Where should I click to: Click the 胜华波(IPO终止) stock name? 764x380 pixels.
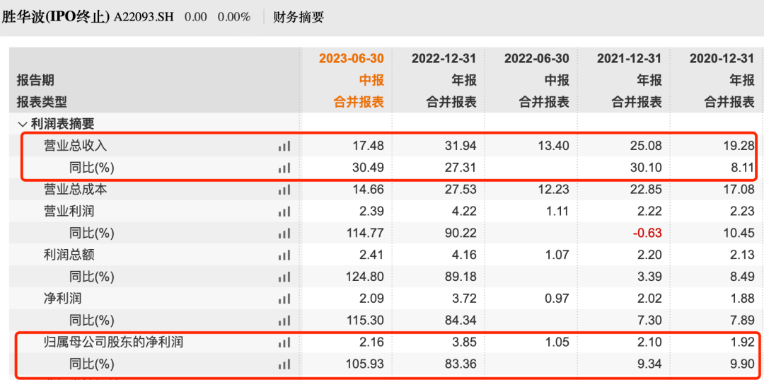(x=56, y=17)
